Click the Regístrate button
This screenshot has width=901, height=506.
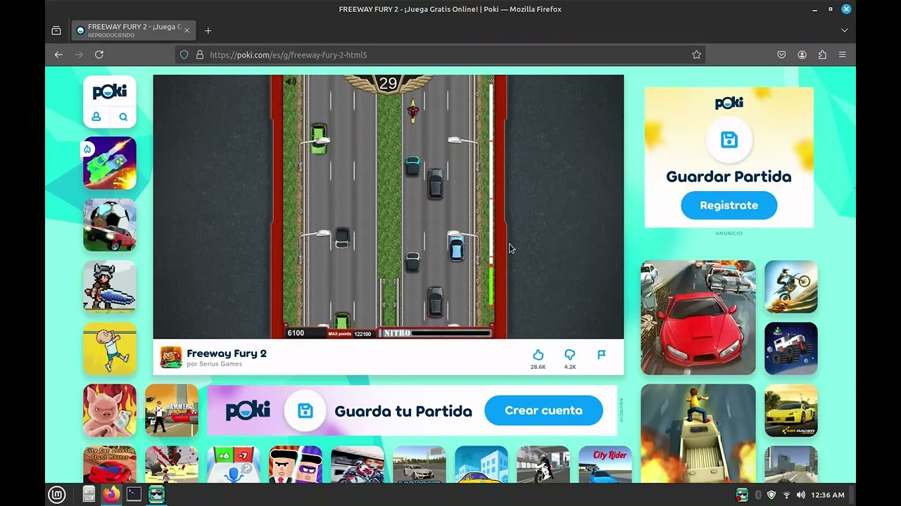point(729,205)
